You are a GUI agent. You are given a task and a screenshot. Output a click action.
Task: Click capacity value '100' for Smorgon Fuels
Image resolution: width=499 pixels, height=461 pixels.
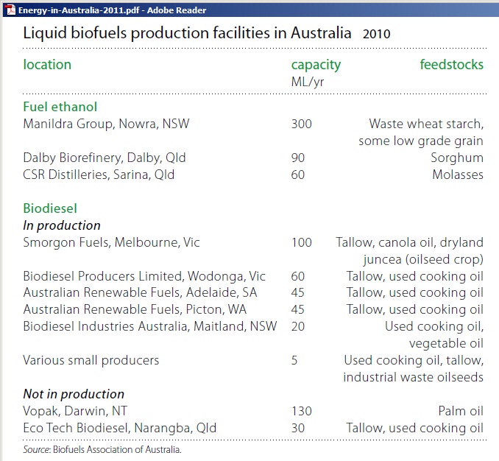coord(301,242)
